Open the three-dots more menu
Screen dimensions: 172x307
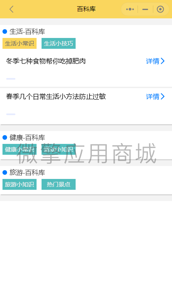point(130,9)
